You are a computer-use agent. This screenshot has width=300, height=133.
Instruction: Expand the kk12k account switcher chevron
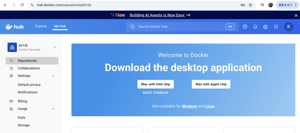coord(54,47)
